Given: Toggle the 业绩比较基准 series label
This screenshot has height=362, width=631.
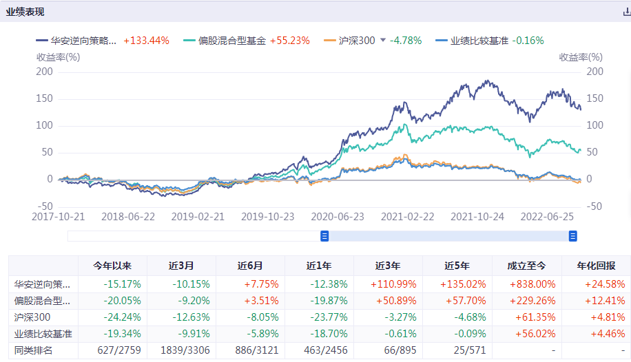Looking at the screenshot, I should [x=479, y=41].
